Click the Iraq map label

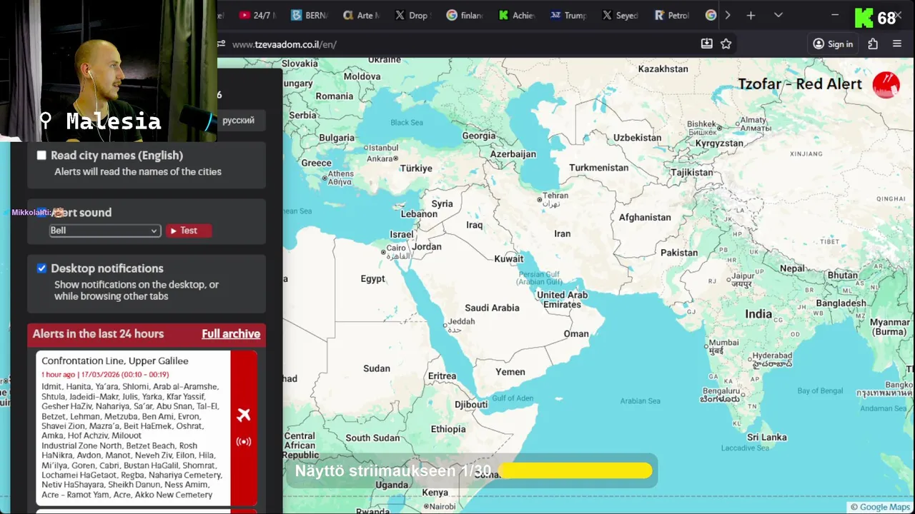[x=475, y=225]
